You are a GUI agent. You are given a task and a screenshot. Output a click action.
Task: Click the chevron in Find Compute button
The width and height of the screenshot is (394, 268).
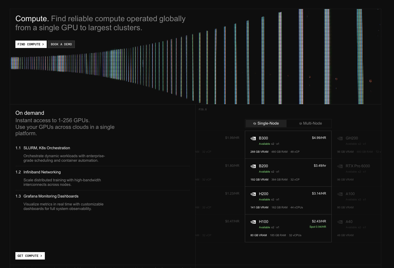[43, 44]
